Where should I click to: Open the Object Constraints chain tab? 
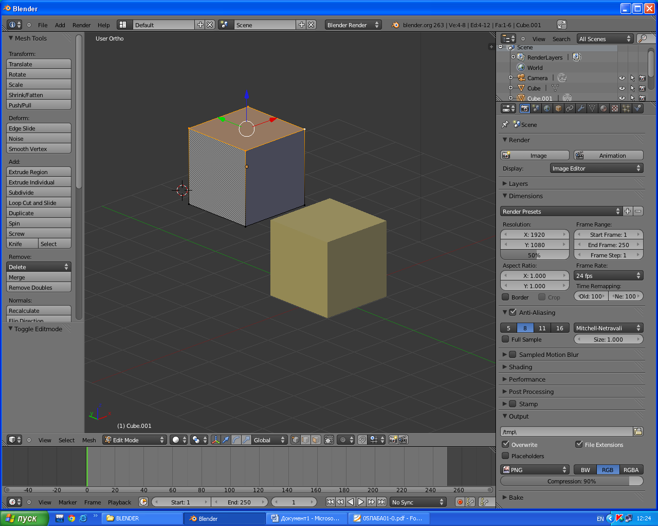(x=570, y=108)
